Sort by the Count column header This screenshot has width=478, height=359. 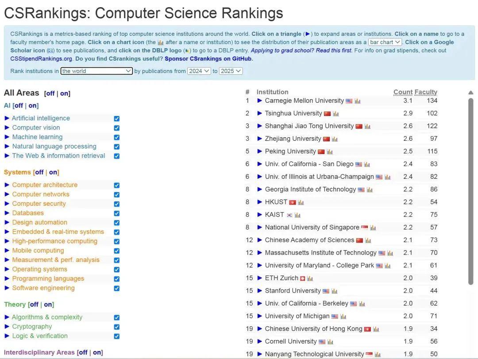tap(402, 92)
